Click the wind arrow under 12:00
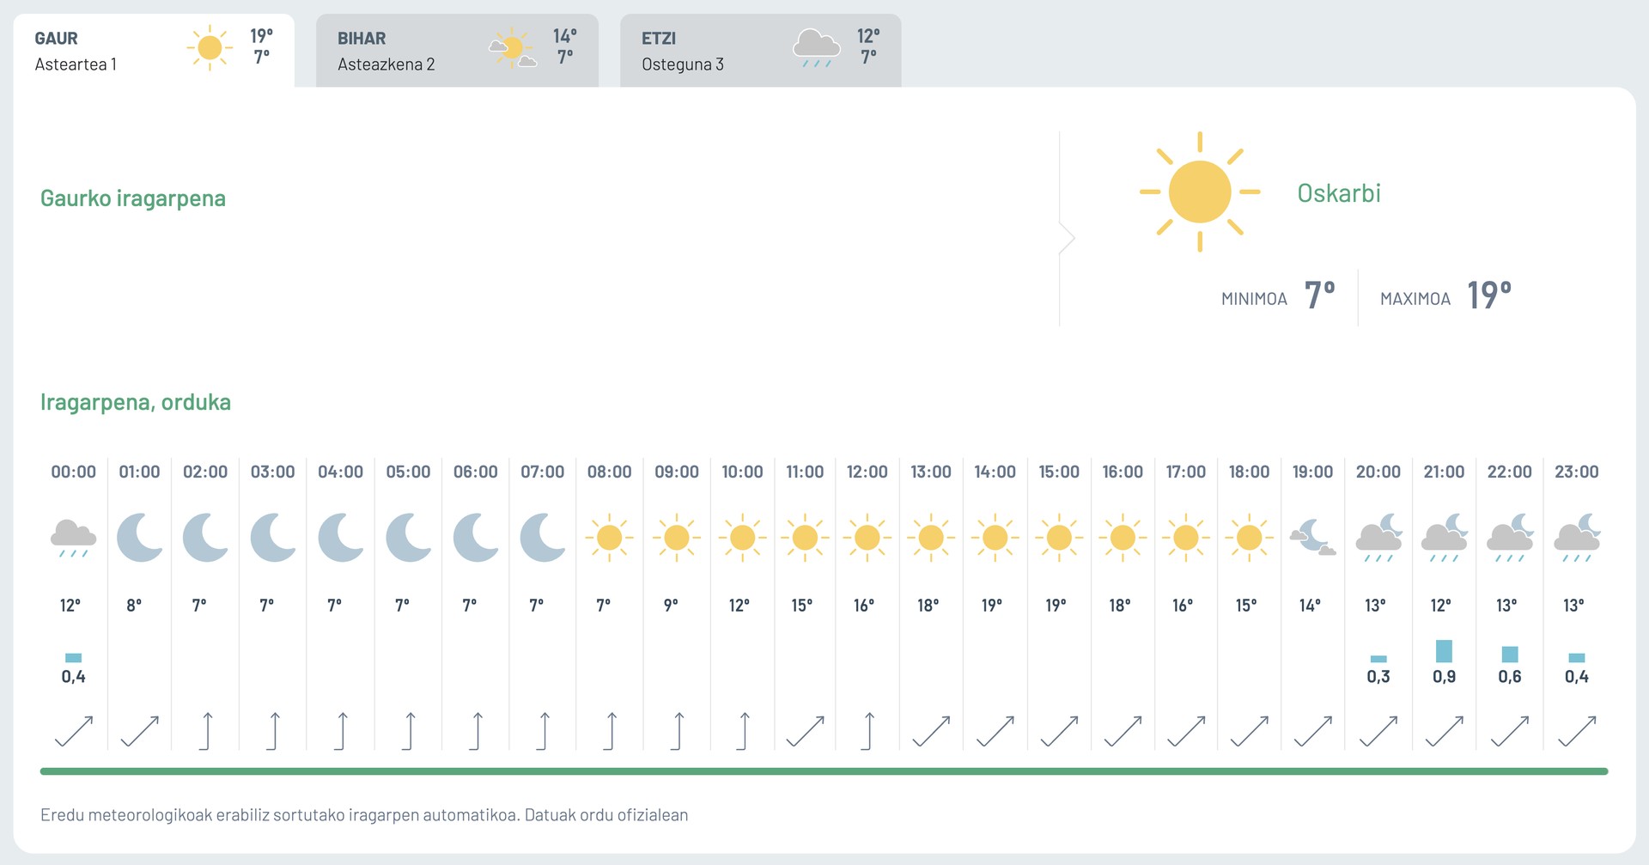 tap(867, 731)
